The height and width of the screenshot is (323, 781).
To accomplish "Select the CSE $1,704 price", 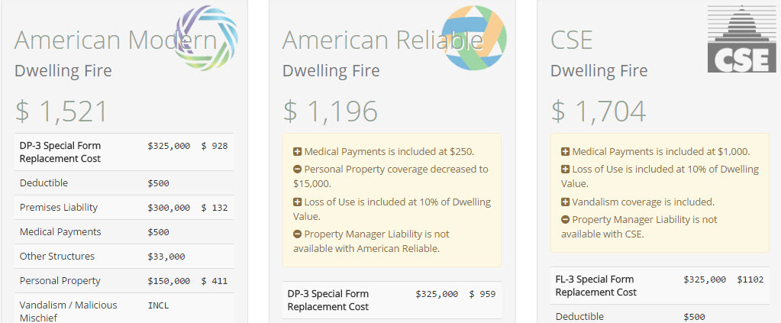I will 599,111.
